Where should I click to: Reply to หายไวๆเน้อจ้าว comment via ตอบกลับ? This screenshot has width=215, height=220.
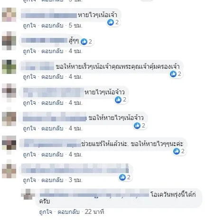click(52, 103)
